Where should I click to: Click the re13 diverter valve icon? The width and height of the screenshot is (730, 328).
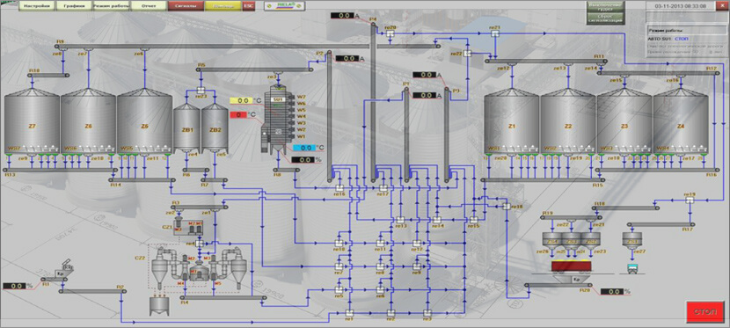pos(400,220)
